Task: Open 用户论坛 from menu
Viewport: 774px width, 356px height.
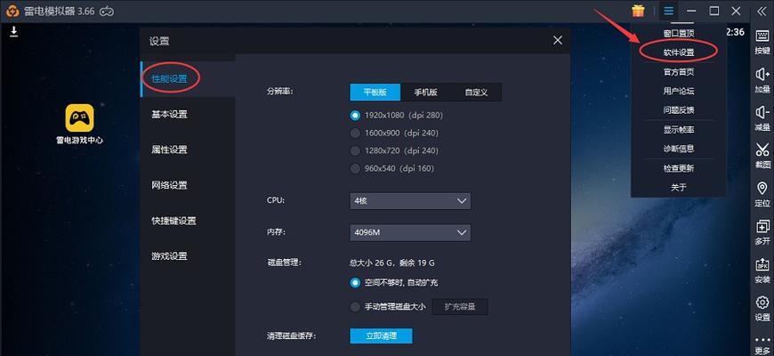Action: pos(678,92)
